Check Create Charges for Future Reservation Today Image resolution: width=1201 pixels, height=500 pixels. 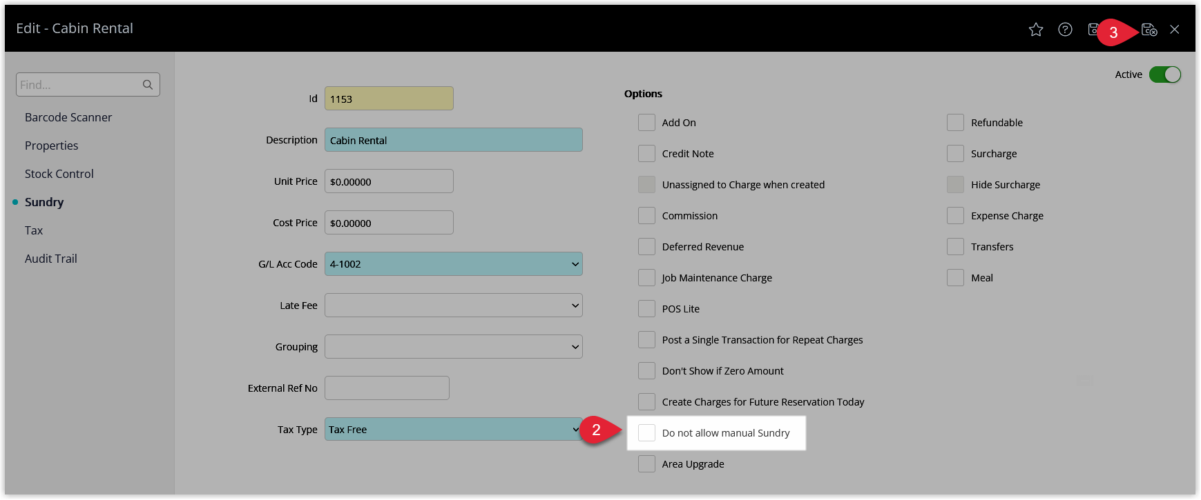tap(646, 402)
